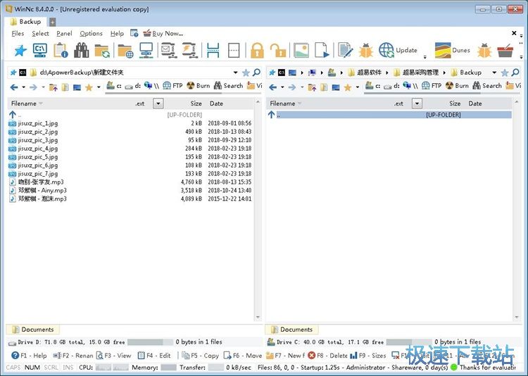Open left path history dropdown arrow

click(235, 73)
